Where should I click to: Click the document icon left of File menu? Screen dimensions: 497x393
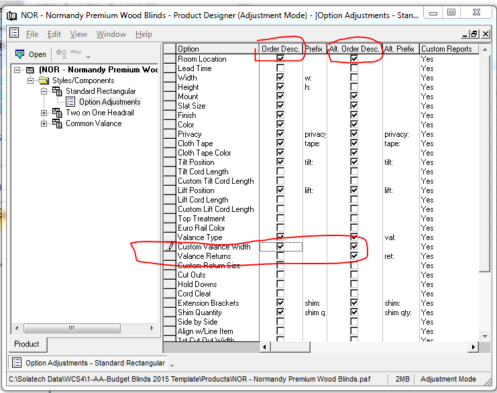tap(14, 33)
